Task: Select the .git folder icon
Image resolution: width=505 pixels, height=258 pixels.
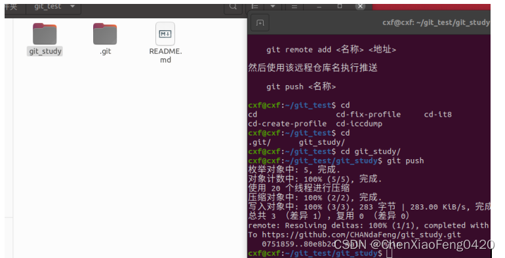Action: click(105, 34)
